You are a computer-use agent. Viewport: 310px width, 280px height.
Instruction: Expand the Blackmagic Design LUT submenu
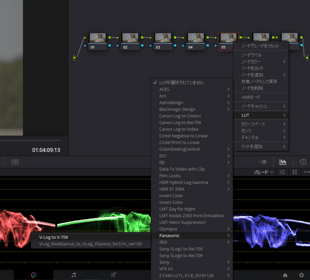point(176,109)
